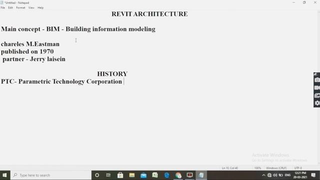
Task: Show hidden system tray icons
Action: [x=263, y=175]
